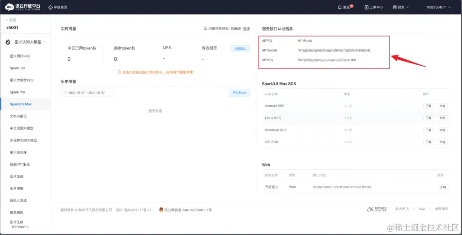Open 多语种识别大模型 in the sidebar
462x235 pixels.
[23, 140]
